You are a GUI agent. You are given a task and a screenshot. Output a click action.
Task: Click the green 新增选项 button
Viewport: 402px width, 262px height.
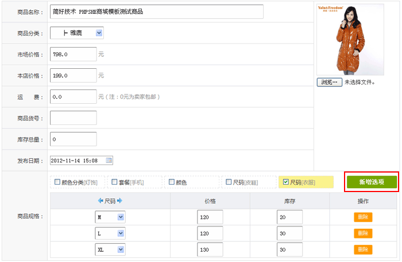[x=371, y=182]
